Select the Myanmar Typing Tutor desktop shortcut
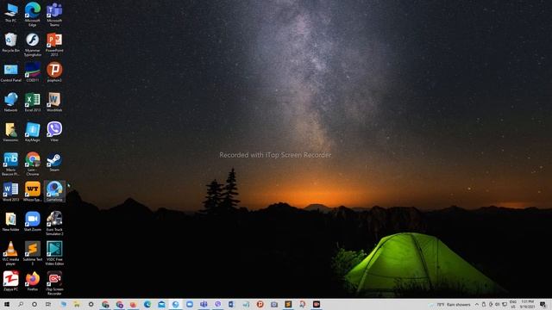The height and width of the screenshot is (310, 552). (x=33, y=44)
